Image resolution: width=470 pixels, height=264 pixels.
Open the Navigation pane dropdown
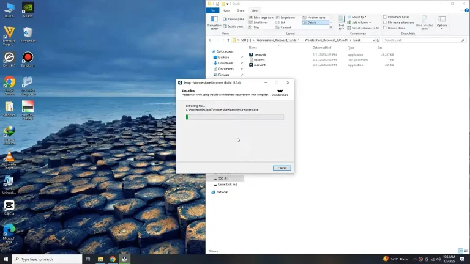click(x=214, y=23)
